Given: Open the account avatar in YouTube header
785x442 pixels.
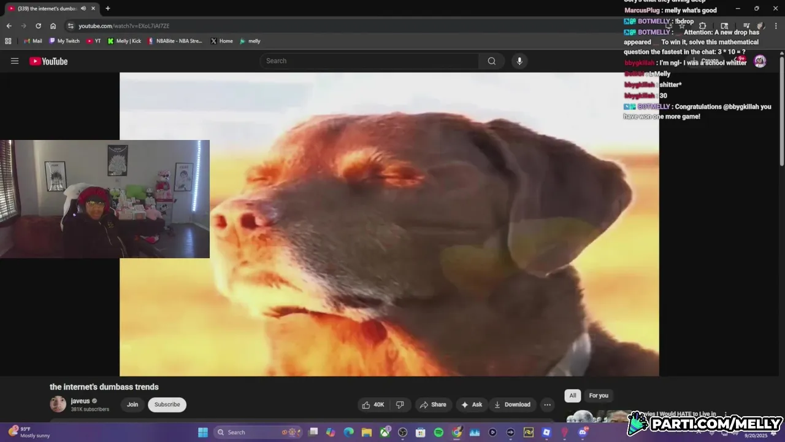Looking at the screenshot, I should (760, 61).
